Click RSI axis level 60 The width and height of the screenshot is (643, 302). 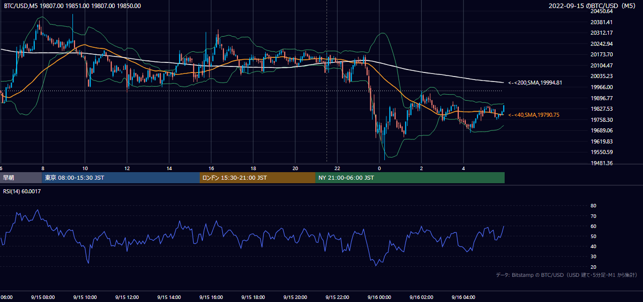pos(593,226)
